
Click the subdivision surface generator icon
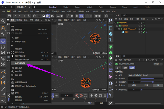111,47
